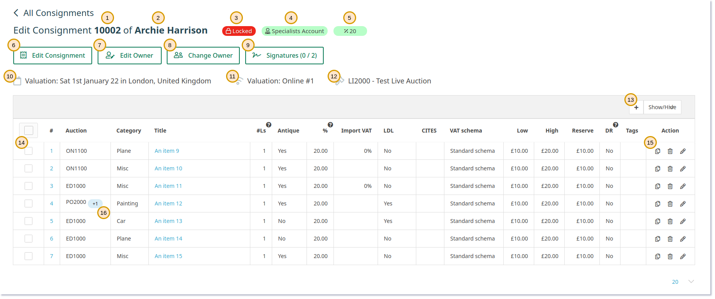
Task: Trash the An item 11 row
Action: (670, 186)
